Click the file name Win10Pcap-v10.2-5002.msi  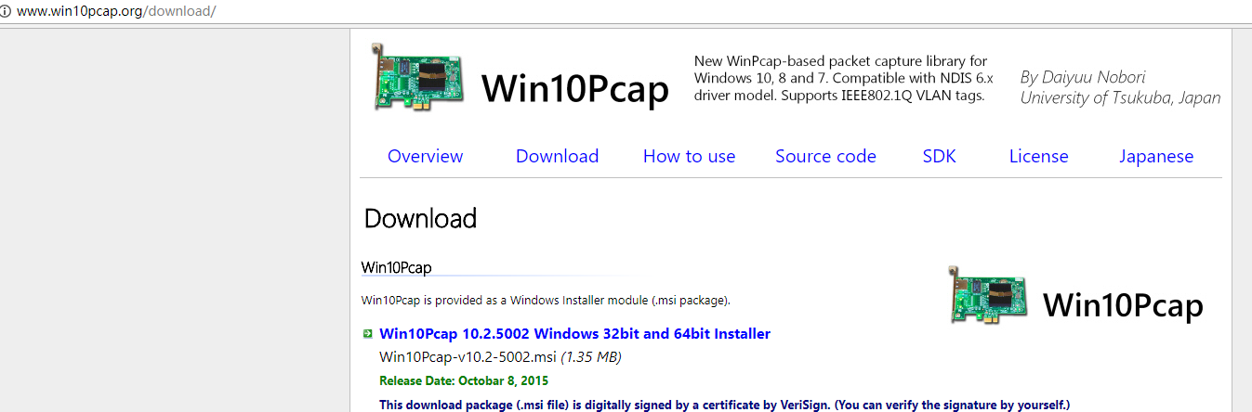[468, 357]
